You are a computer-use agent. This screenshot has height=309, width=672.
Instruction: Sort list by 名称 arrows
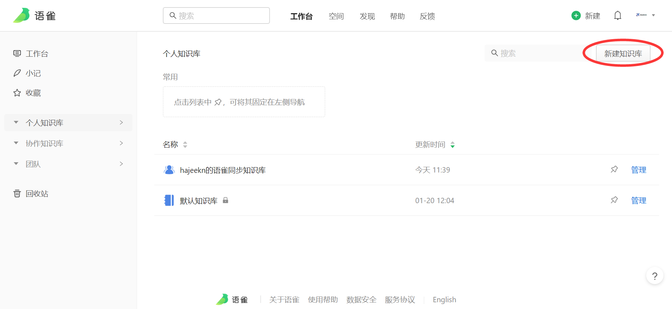click(185, 145)
